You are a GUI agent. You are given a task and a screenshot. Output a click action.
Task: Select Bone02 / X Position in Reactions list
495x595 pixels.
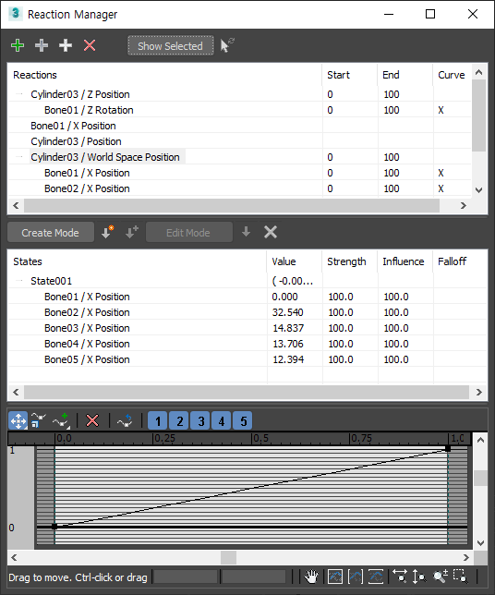pos(240,188)
